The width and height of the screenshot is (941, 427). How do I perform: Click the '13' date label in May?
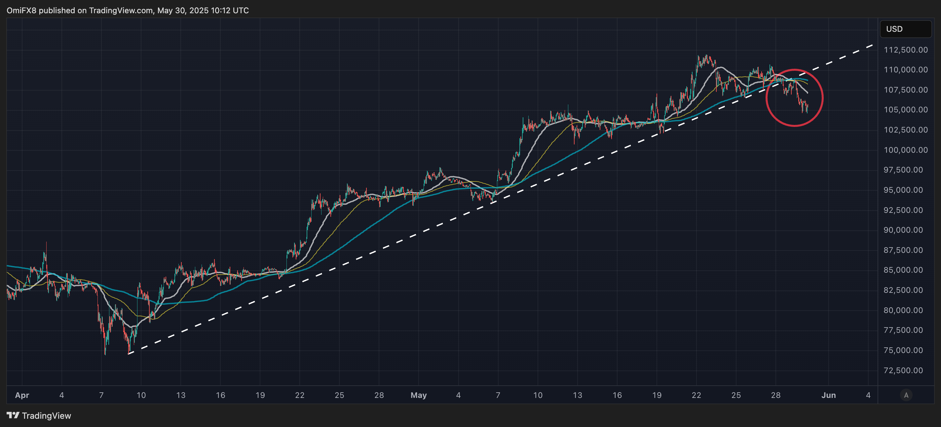577,395
